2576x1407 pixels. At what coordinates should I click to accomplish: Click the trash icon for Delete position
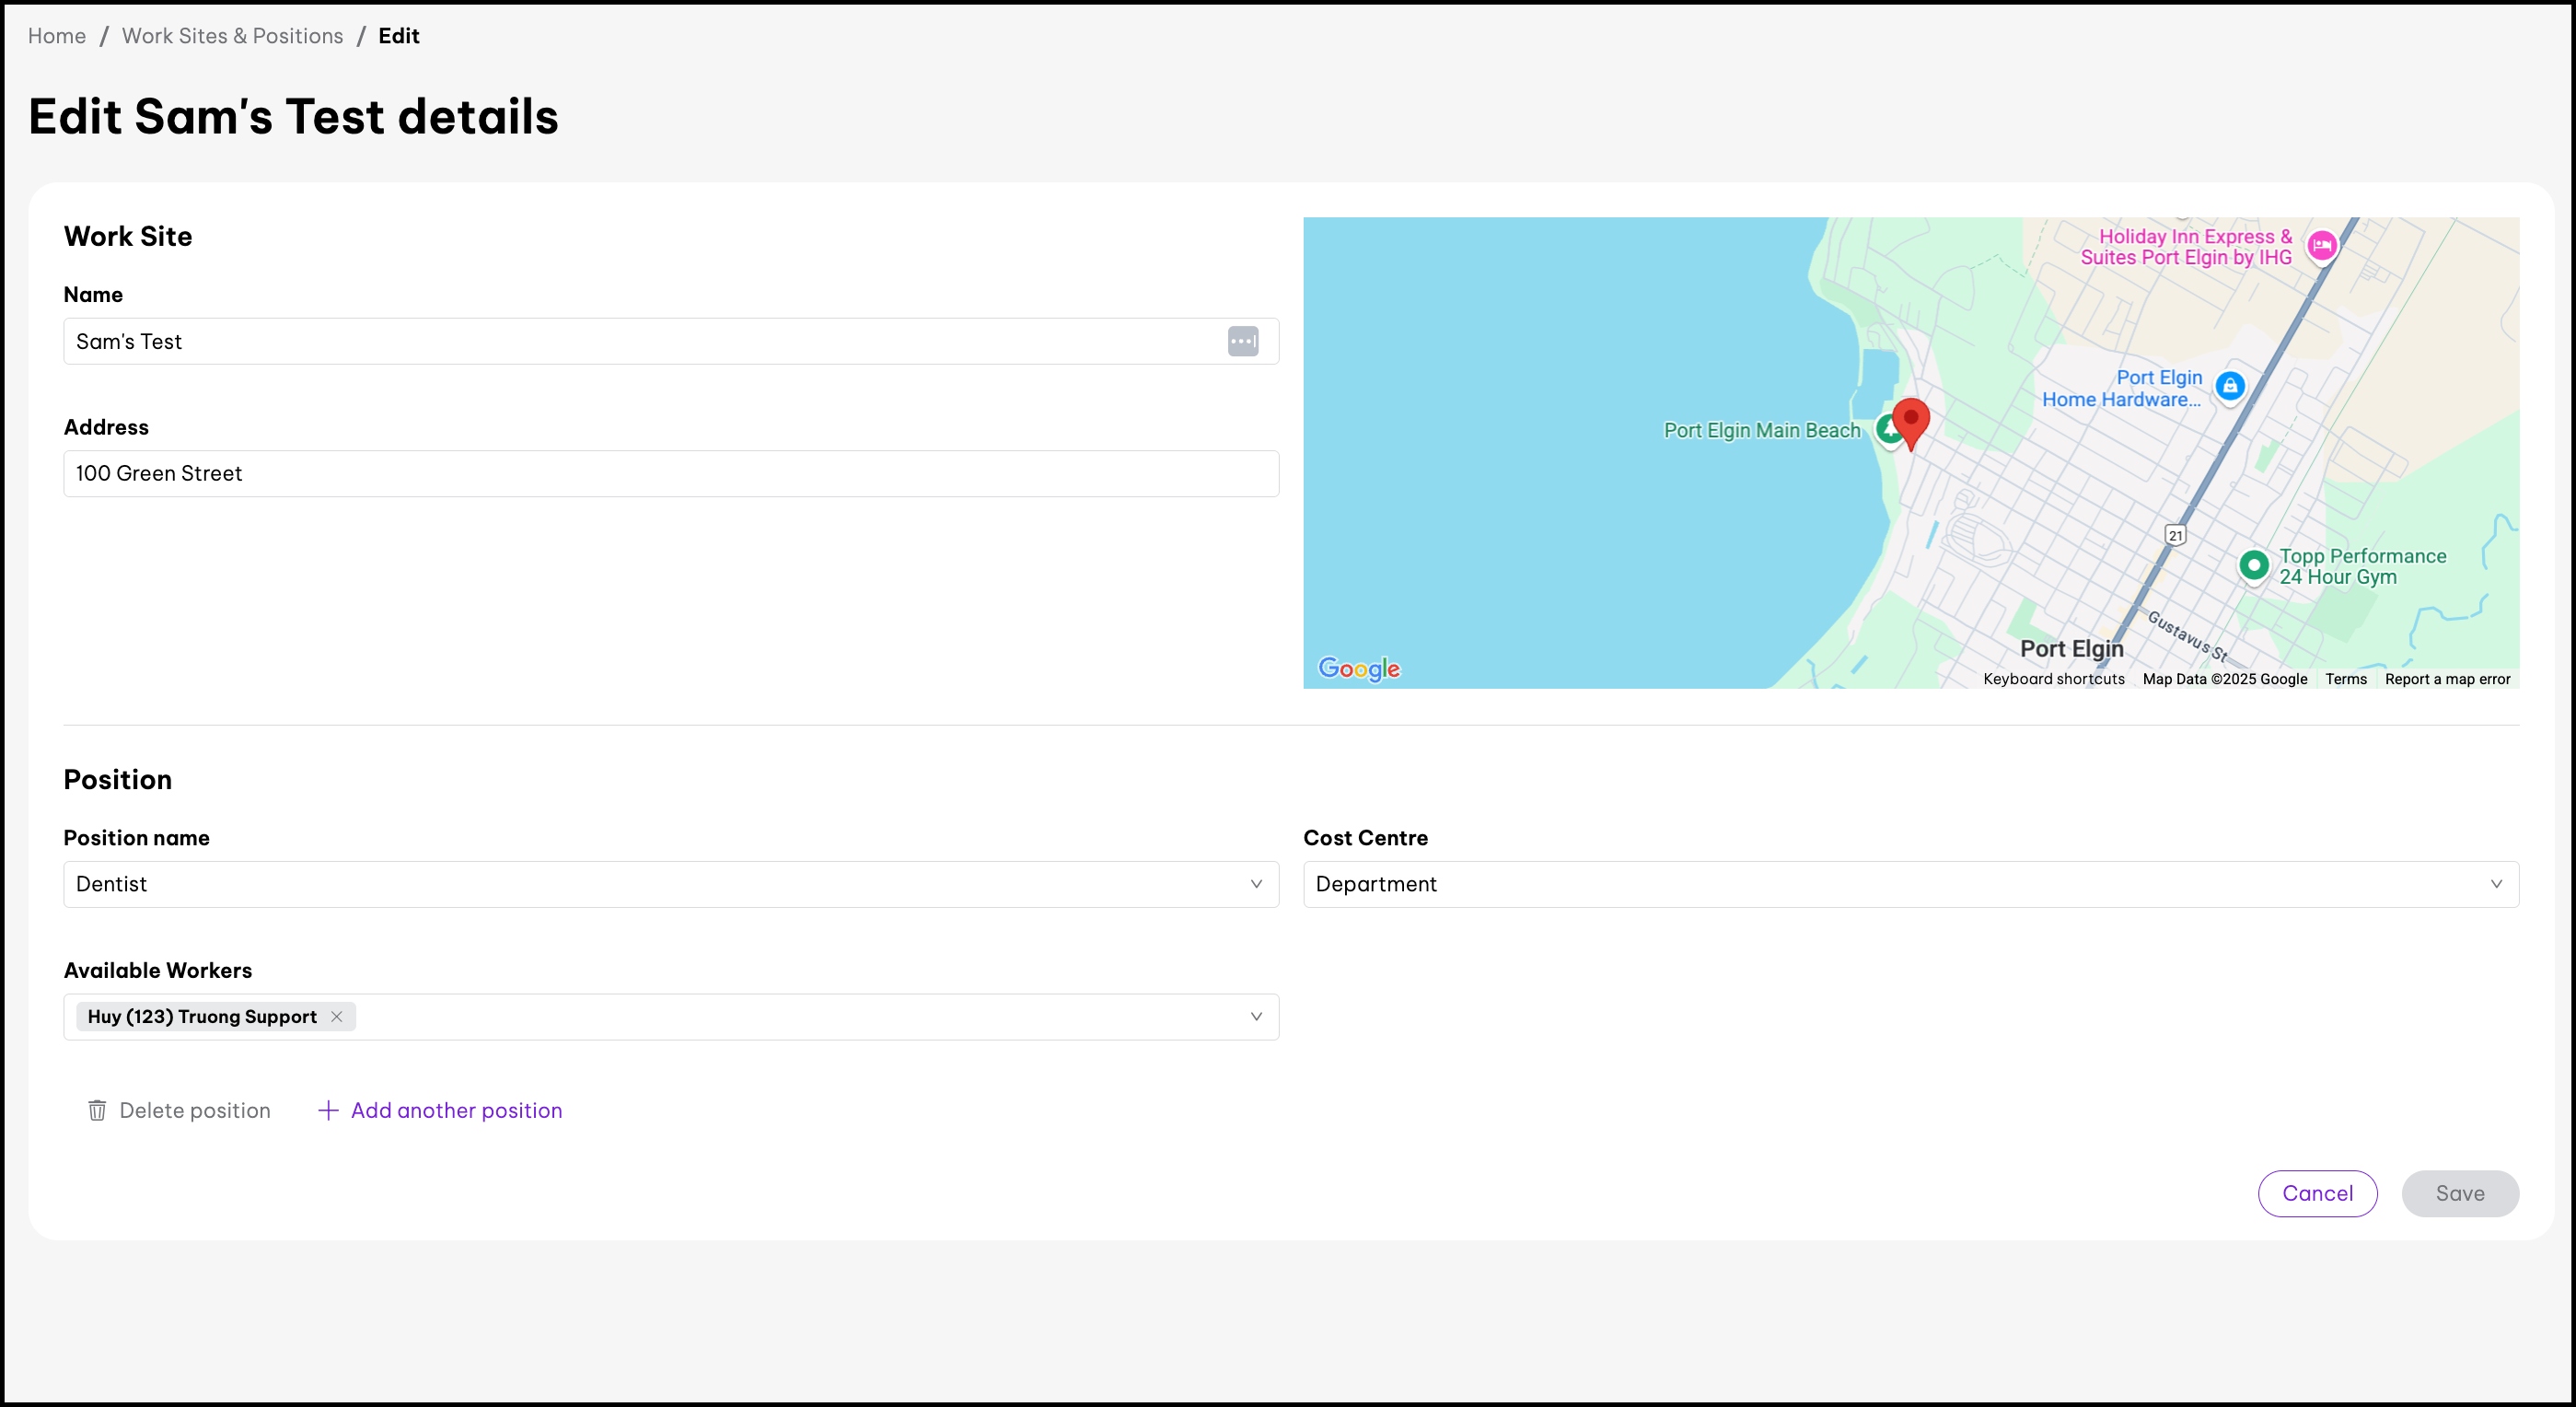[x=97, y=1110]
